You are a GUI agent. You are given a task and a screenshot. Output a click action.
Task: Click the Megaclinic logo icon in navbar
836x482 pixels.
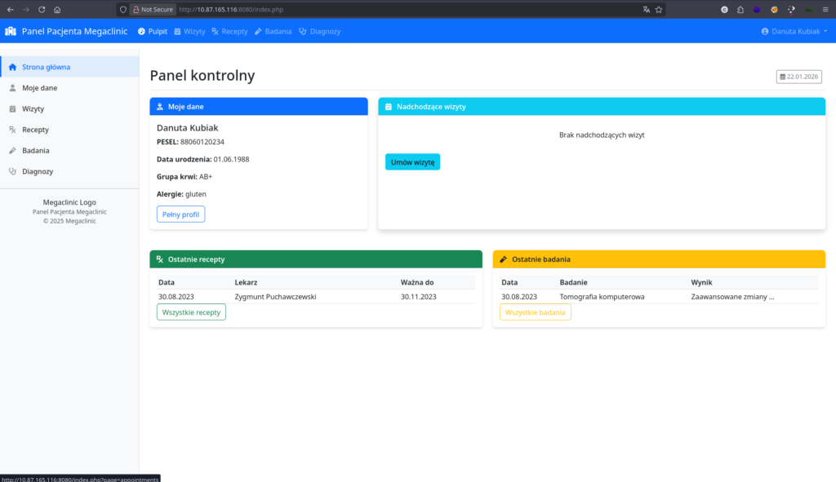click(11, 31)
